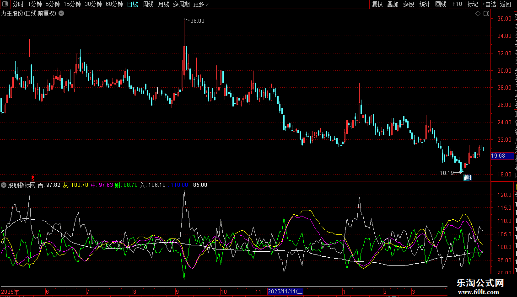Toggle the right side panel icon
Image resolution: width=517 pixels, height=297 pixels.
tap(486, 14)
